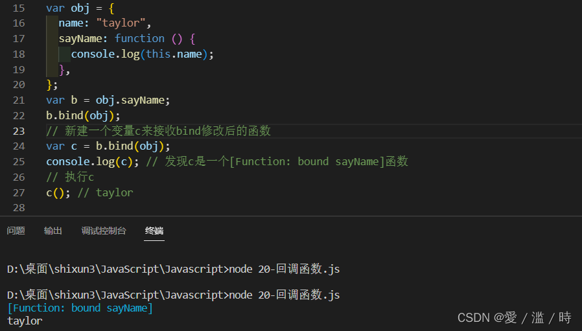Viewport: 582px width, 331px height.
Task: Open the 调试控制台 tab
Action: point(104,231)
